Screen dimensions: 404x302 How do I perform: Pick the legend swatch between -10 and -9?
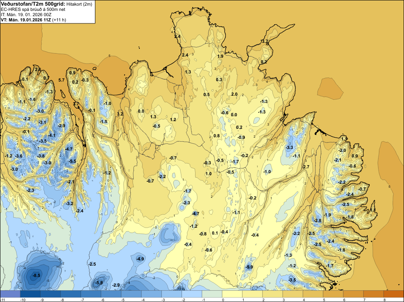(30, 294)
